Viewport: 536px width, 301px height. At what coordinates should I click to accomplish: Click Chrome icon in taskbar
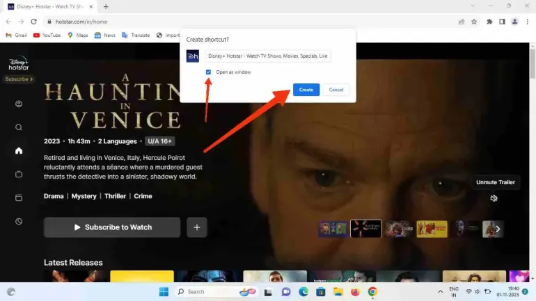click(372, 292)
